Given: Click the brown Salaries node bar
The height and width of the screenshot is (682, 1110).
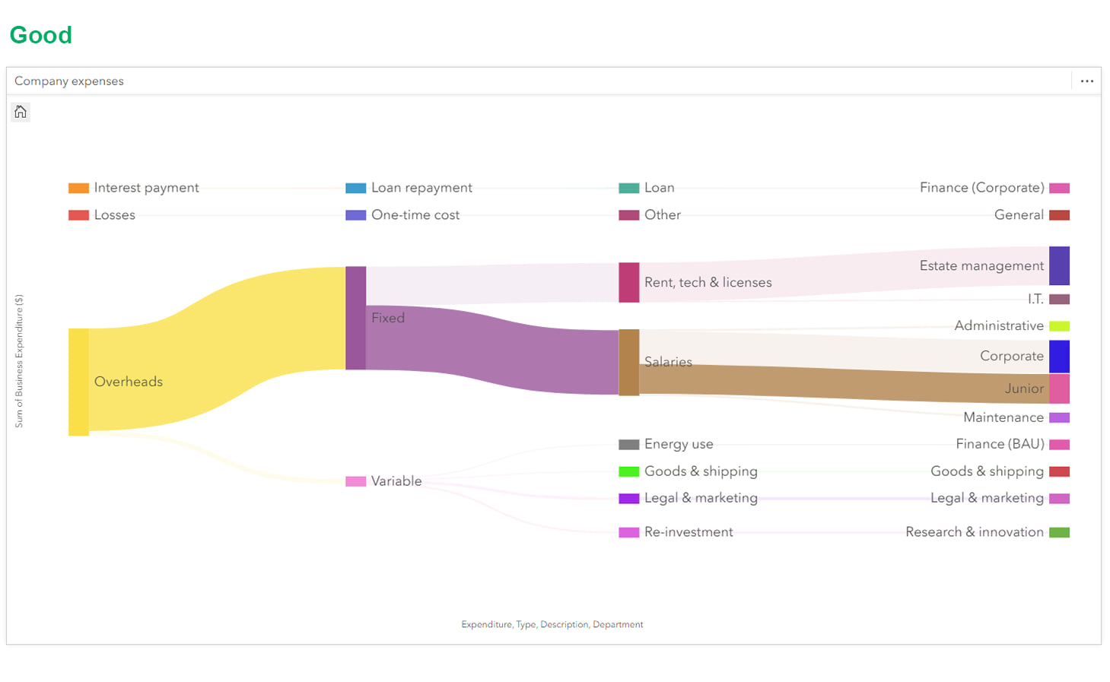Looking at the screenshot, I should tap(628, 362).
